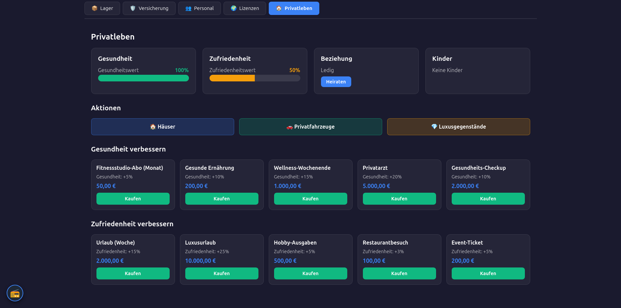This screenshot has height=308, width=621.
Task: Click the Gesundheit verbessern heading
Action: pyautogui.click(x=128, y=149)
